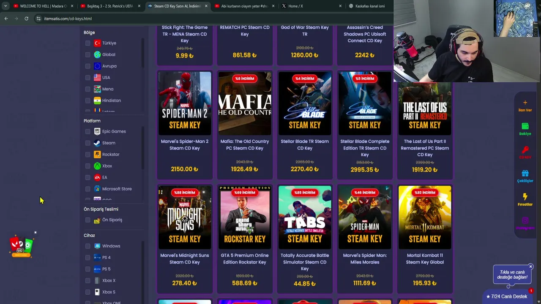Tick the Global region checkbox
541x304 pixels.
click(x=87, y=54)
